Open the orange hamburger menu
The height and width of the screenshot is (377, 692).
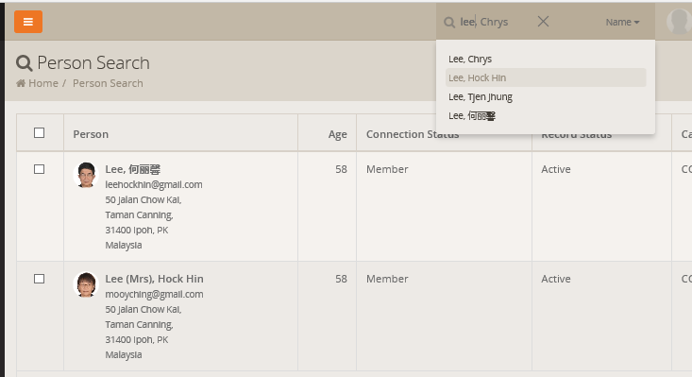click(28, 22)
